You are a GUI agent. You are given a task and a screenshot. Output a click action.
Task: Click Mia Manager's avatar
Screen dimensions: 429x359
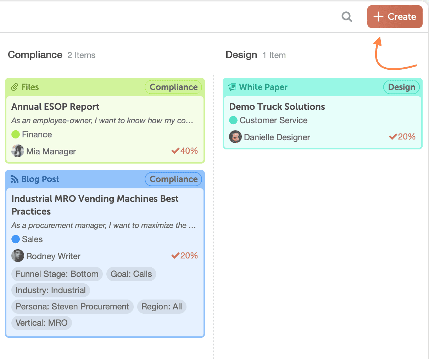[18, 151]
